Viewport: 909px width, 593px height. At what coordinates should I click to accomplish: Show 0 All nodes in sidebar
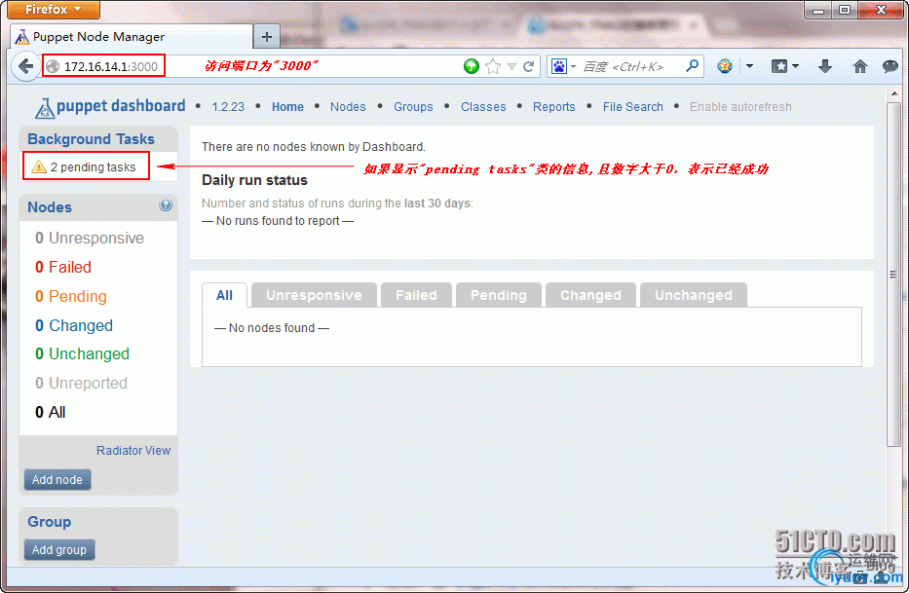(51, 412)
